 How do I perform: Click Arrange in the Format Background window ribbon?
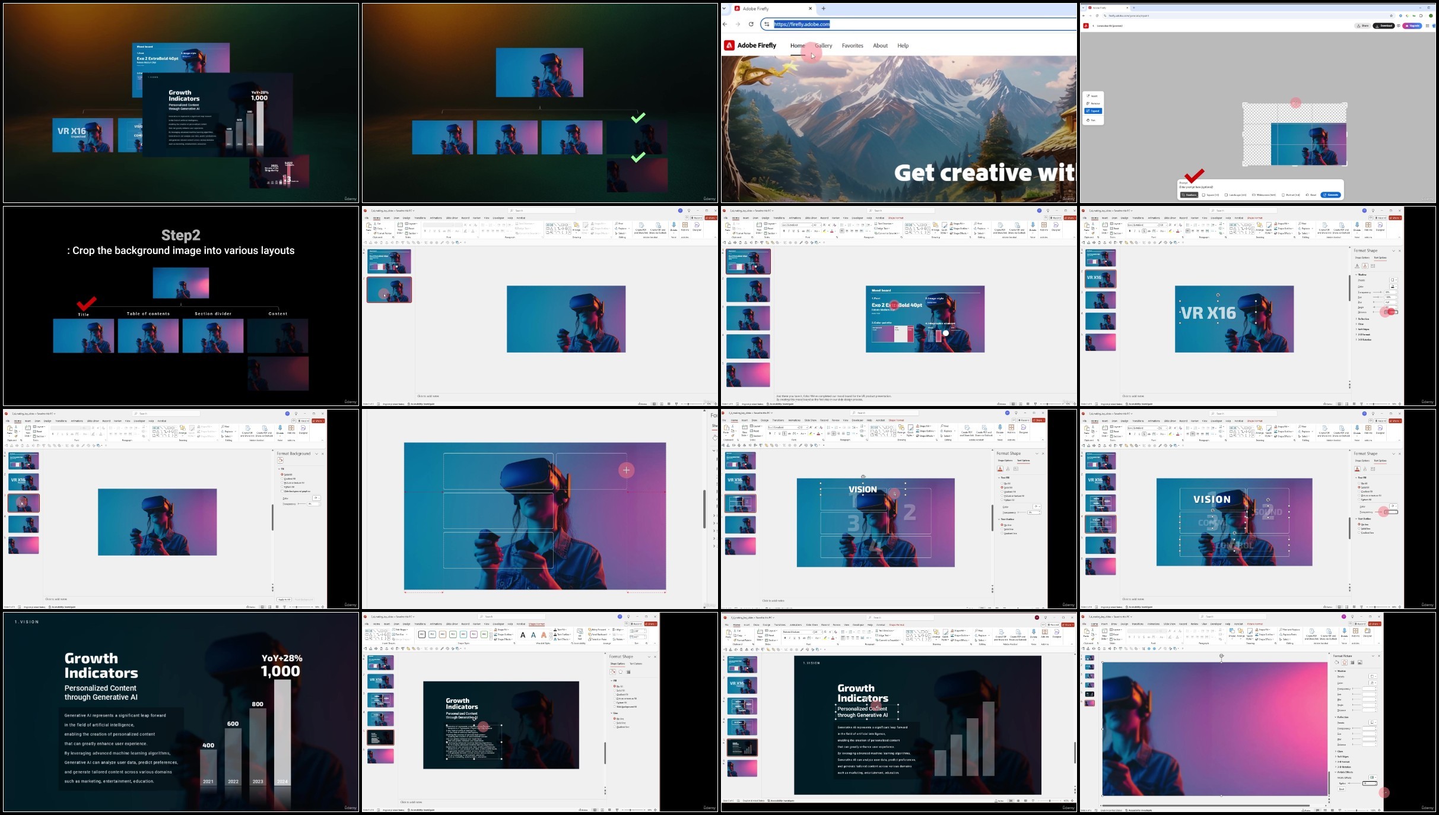pos(183,430)
